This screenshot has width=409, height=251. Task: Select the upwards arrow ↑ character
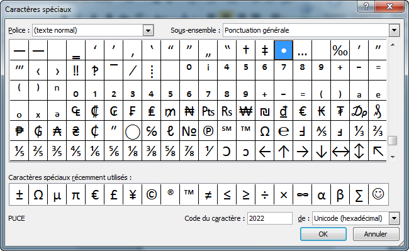click(x=284, y=151)
